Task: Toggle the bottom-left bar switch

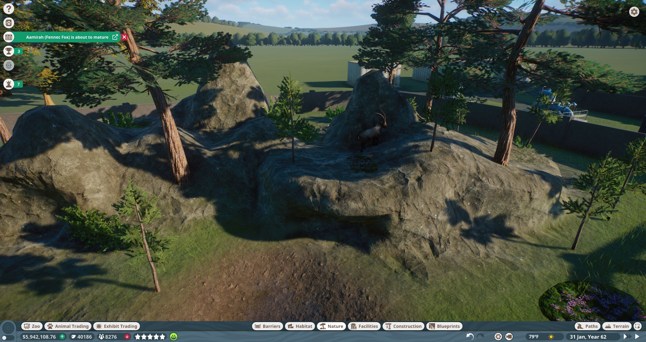Action: (x=7, y=338)
